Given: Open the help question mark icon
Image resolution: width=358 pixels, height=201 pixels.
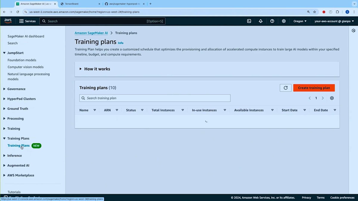Looking at the screenshot, I should click(x=272, y=21).
